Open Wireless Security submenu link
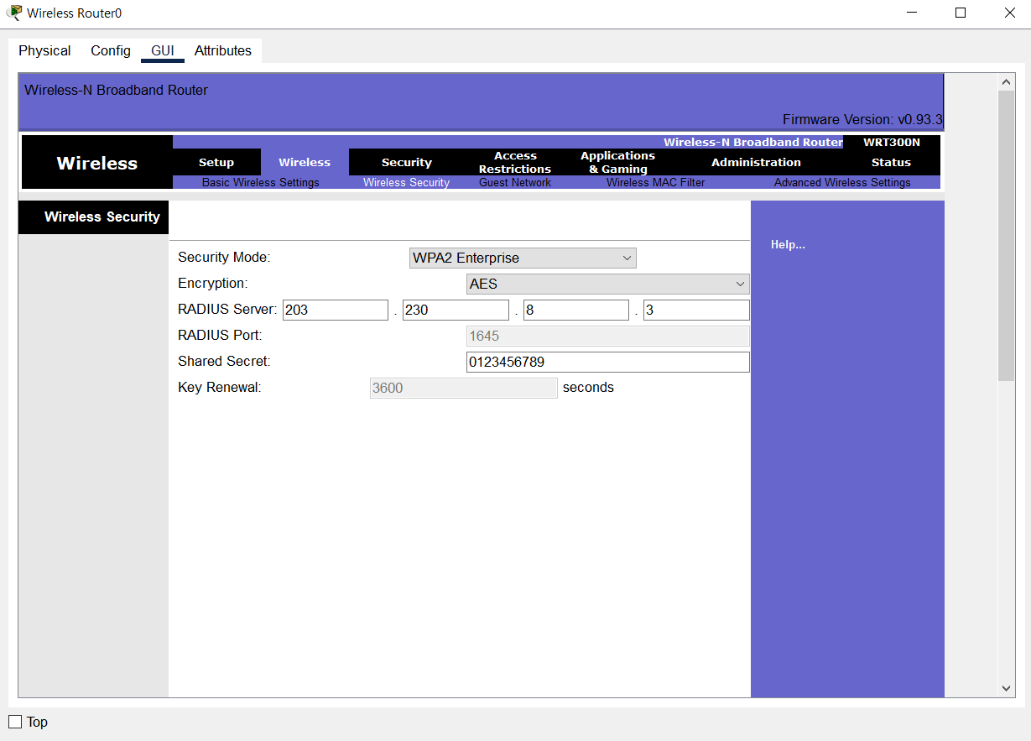 tap(406, 182)
